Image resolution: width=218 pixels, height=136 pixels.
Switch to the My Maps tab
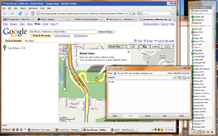29,41
